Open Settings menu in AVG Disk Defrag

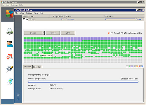coord(29,13)
